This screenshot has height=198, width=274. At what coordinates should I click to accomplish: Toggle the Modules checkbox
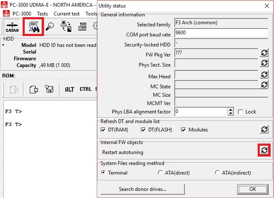pyautogui.click(x=184, y=130)
